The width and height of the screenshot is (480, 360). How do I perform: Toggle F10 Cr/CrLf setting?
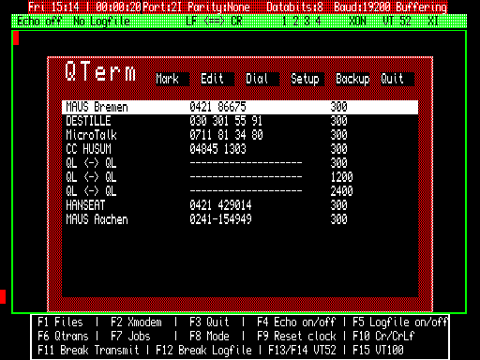[383, 337]
